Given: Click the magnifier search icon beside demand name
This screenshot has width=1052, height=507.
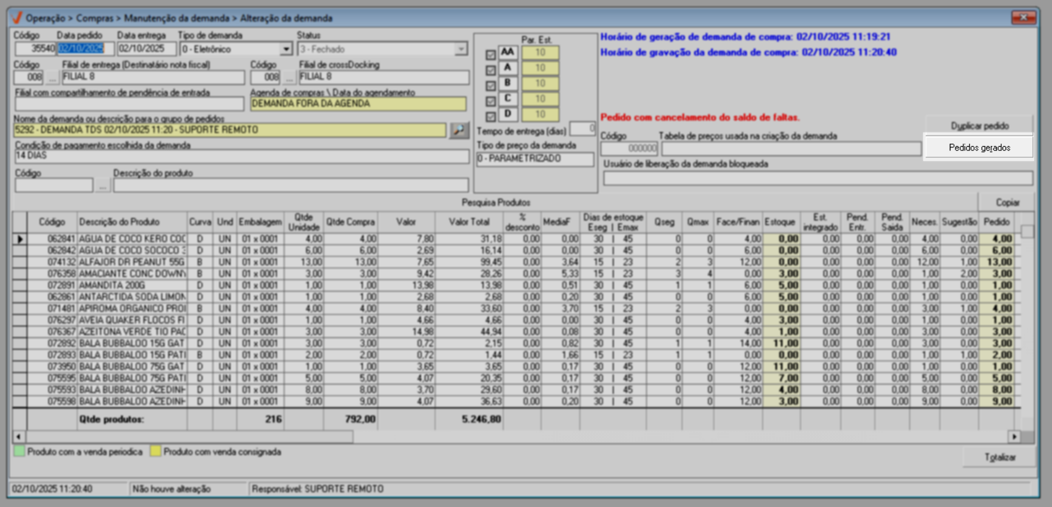Looking at the screenshot, I should [x=459, y=130].
